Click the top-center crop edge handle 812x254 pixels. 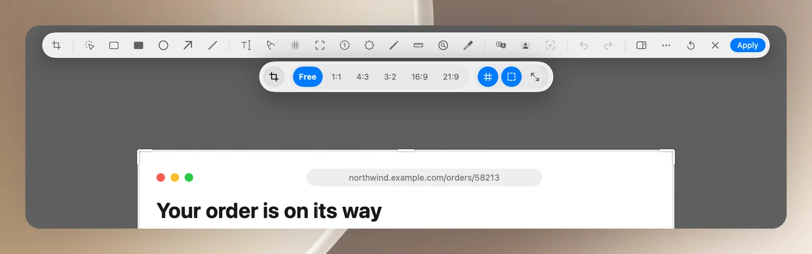coord(406,150)
